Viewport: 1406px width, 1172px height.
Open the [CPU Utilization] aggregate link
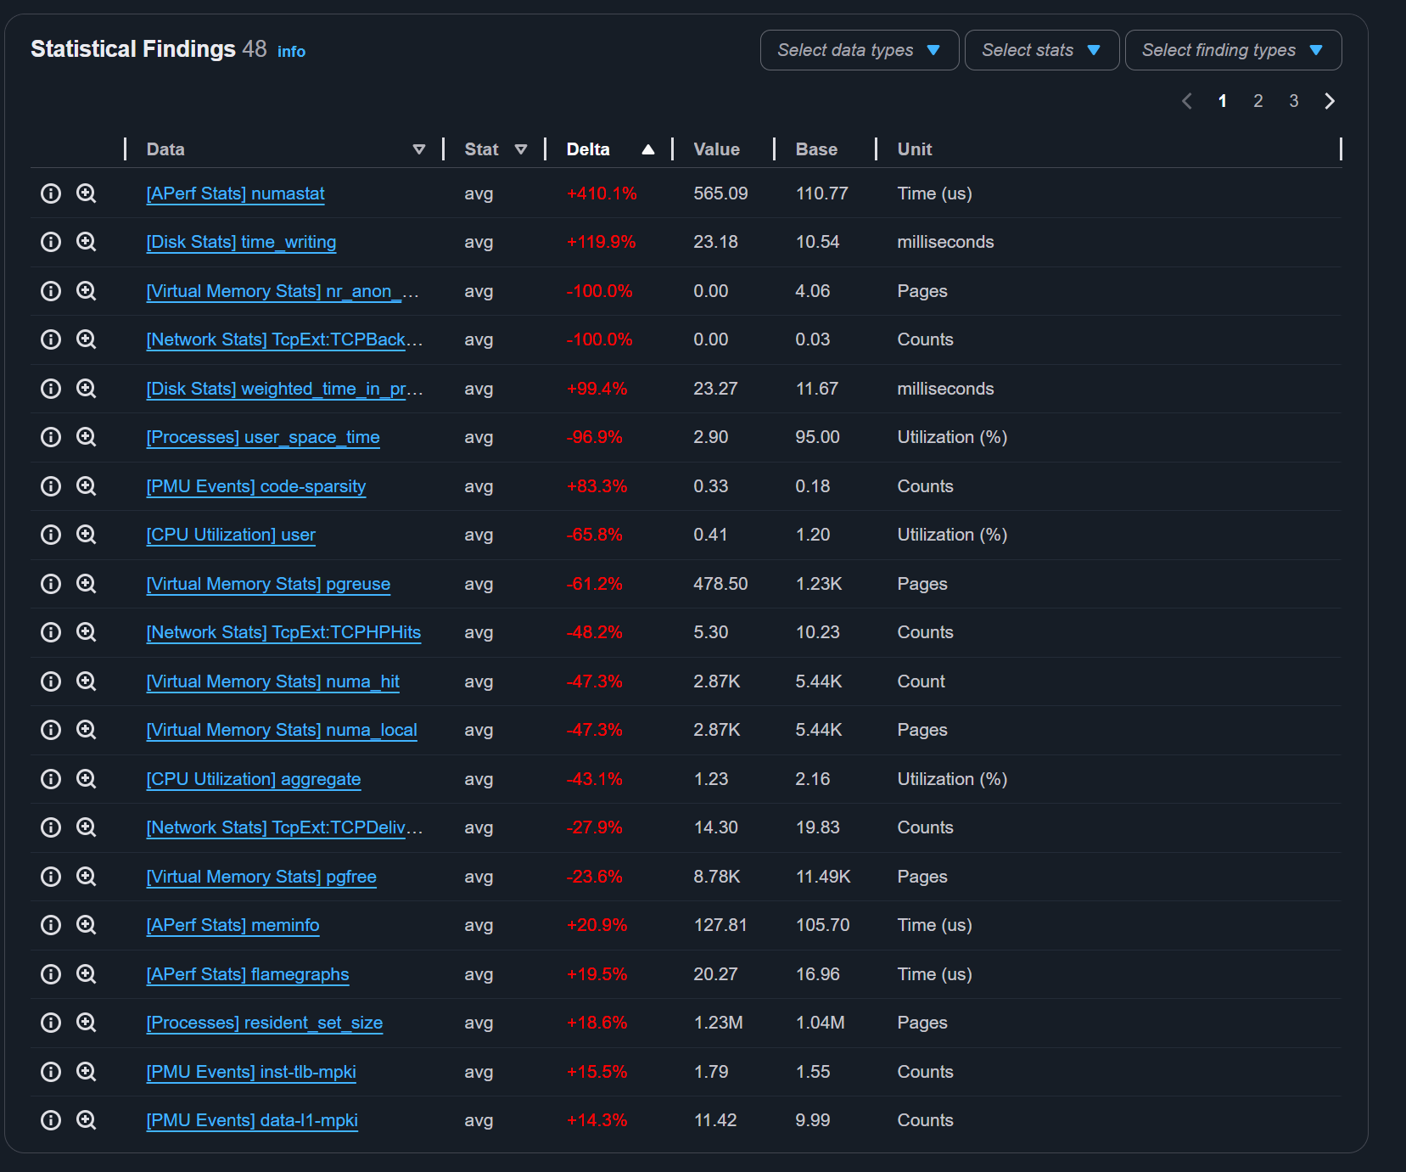[x=253, y=779]
